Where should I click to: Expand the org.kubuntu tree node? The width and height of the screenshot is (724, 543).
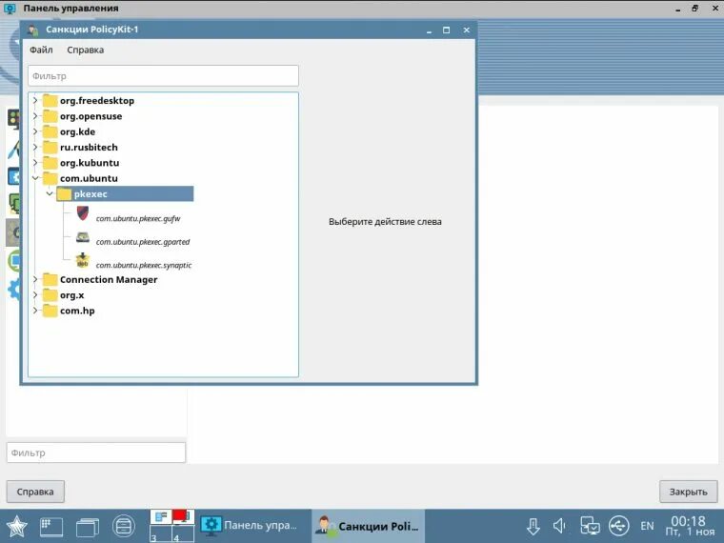(35, 163)
